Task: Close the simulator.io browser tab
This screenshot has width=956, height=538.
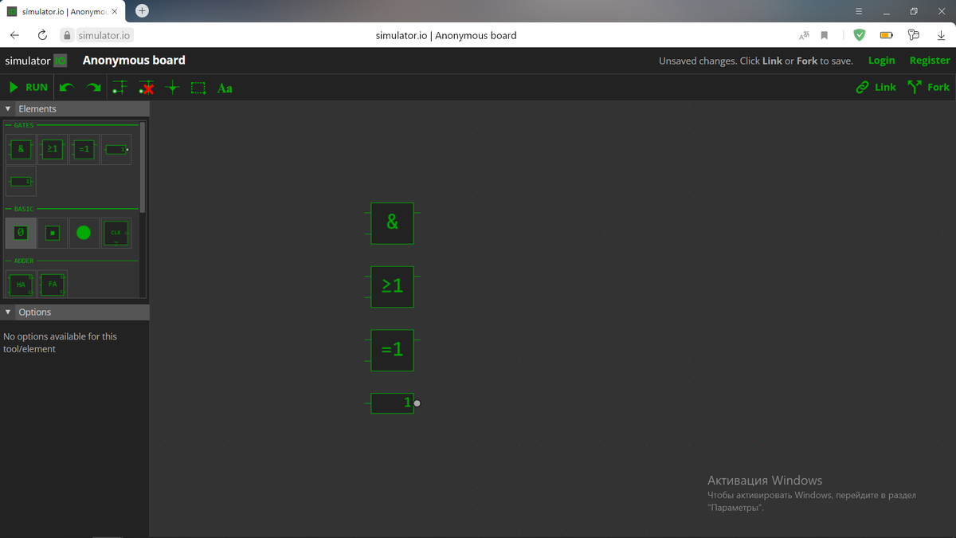Action: 115,11
